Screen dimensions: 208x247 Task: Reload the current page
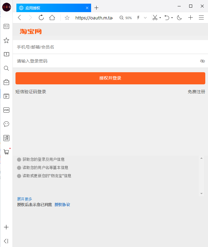click(41, 18)
